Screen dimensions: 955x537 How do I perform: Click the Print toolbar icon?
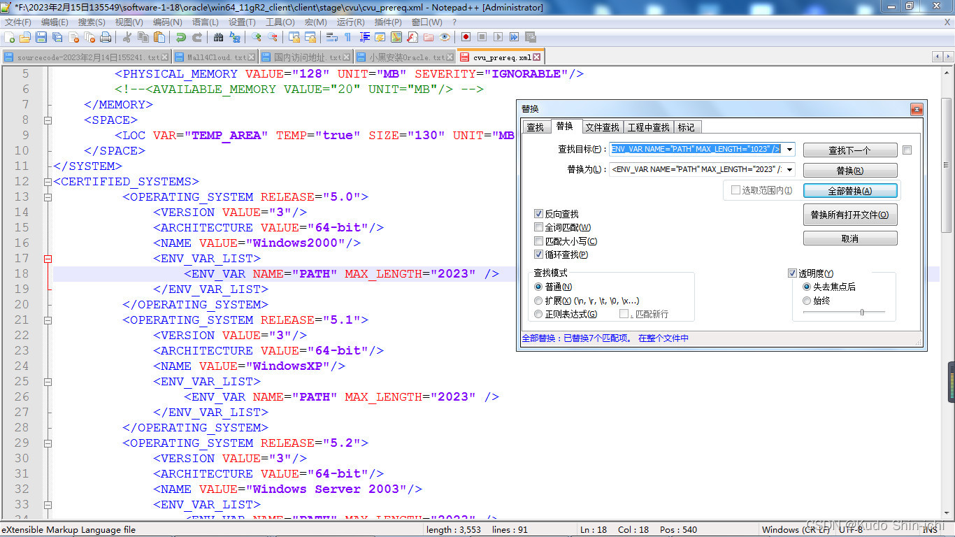coord(106,37)
